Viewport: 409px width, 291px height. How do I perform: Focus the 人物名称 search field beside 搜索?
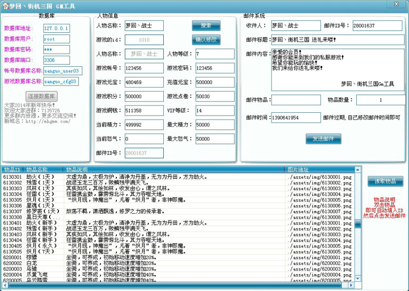click(144, 25)
